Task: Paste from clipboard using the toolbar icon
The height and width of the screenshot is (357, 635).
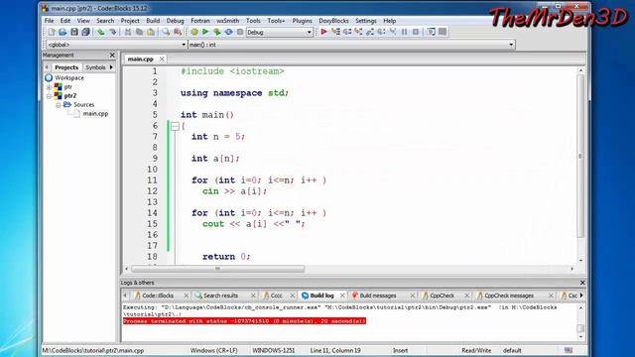Action: point(151,32)
